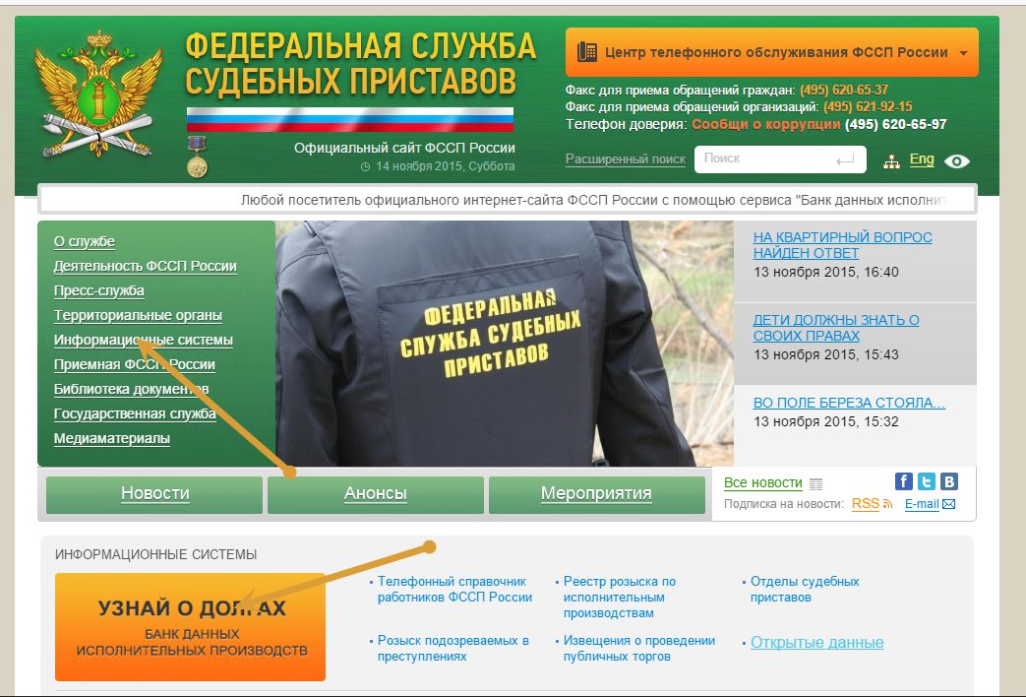Click the Подписка на новости: label
The width and height of the screenshot is (1026, 697).
coord(784,504)
